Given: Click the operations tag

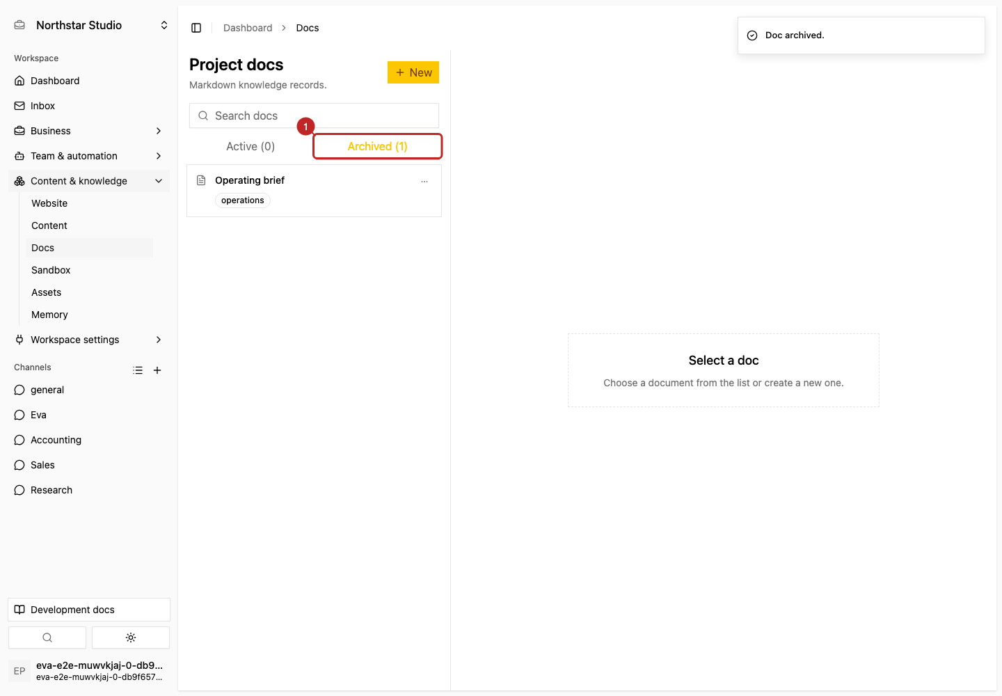Looking at the screenshot, I should [243, 200].
